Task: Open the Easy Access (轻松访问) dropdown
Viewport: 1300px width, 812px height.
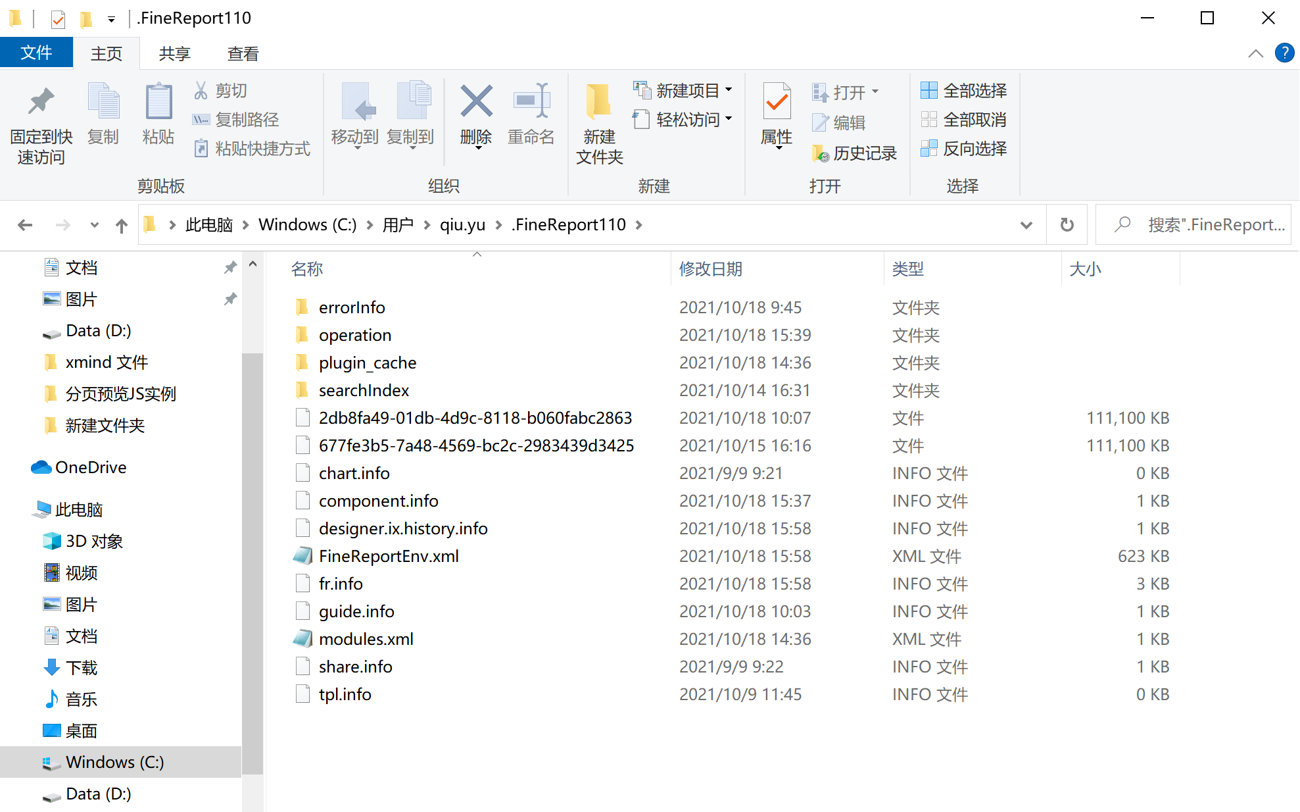Action: [729, 119]
